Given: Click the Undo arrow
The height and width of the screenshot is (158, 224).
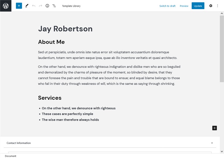Looking at the screenshot, I should coord(34,6).
